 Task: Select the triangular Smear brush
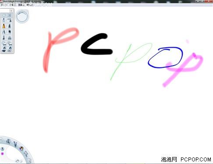10,38
